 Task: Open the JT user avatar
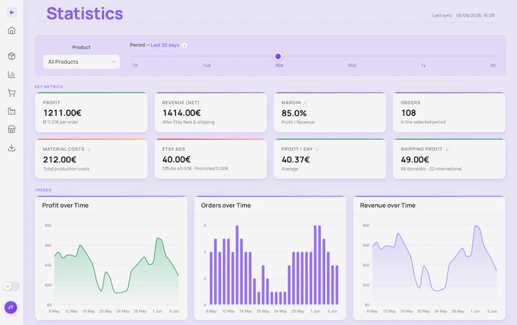10,308
